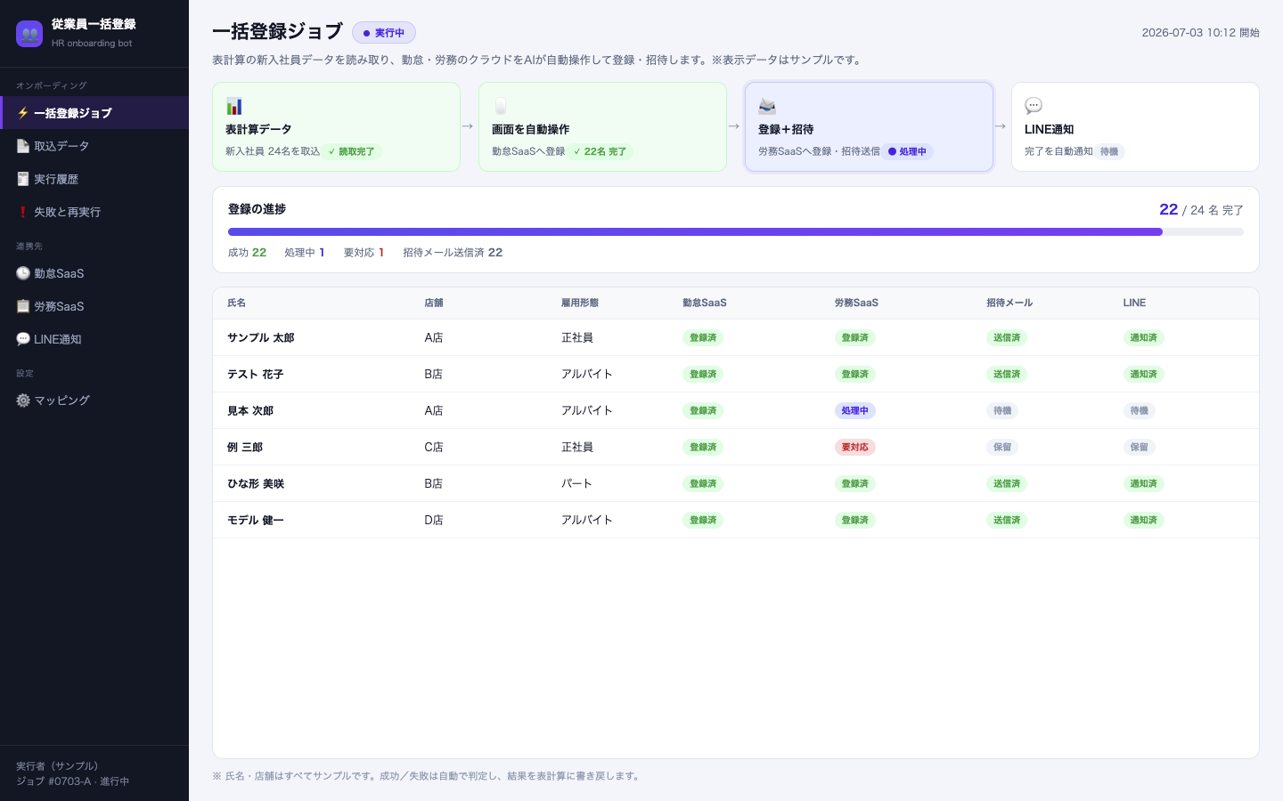The width and height of the screenshot is (1283, 801).
Task: Click the 2026-07-03 10:12 開始 timestamp
Action: point(1201,33)
